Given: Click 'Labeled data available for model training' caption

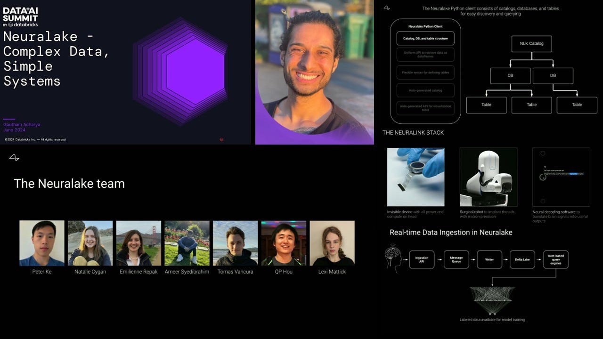Looking at the screenshot, I should (x=492, y=320).
